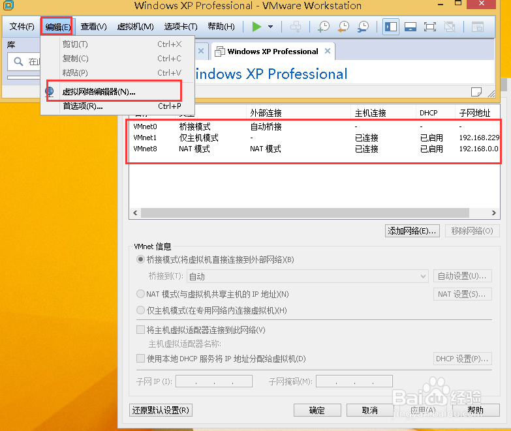Click the NAT 设置(S)... button

(x=463, y=294)
